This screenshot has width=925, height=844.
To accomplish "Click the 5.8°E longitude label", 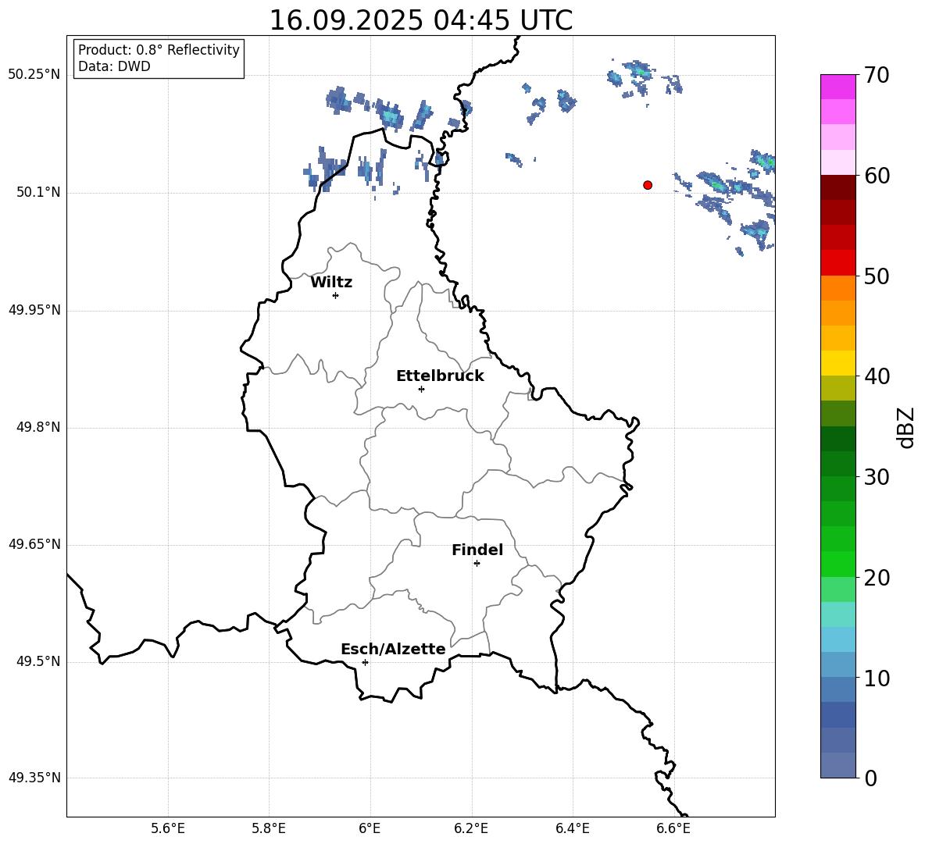I will pos(269,828).
